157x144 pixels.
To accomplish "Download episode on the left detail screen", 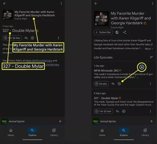I will click(x=32, y=38).
